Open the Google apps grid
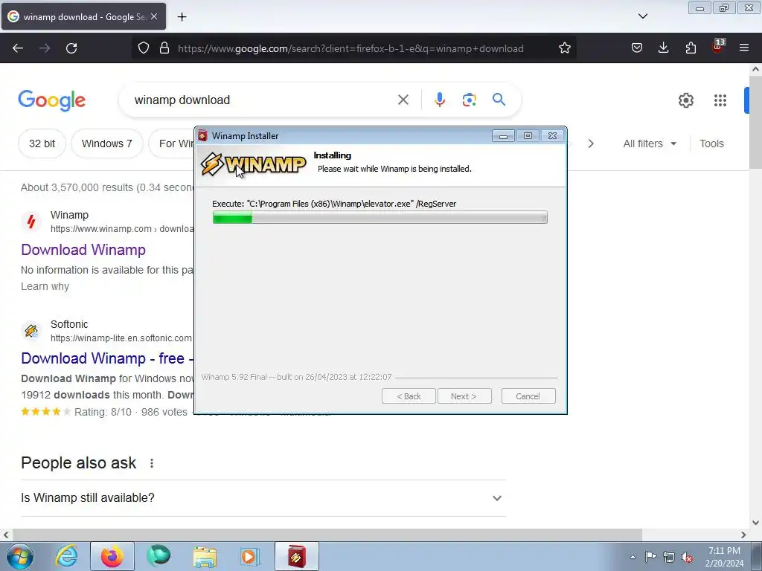The image size is (762, 571). (x=720, y=100)
